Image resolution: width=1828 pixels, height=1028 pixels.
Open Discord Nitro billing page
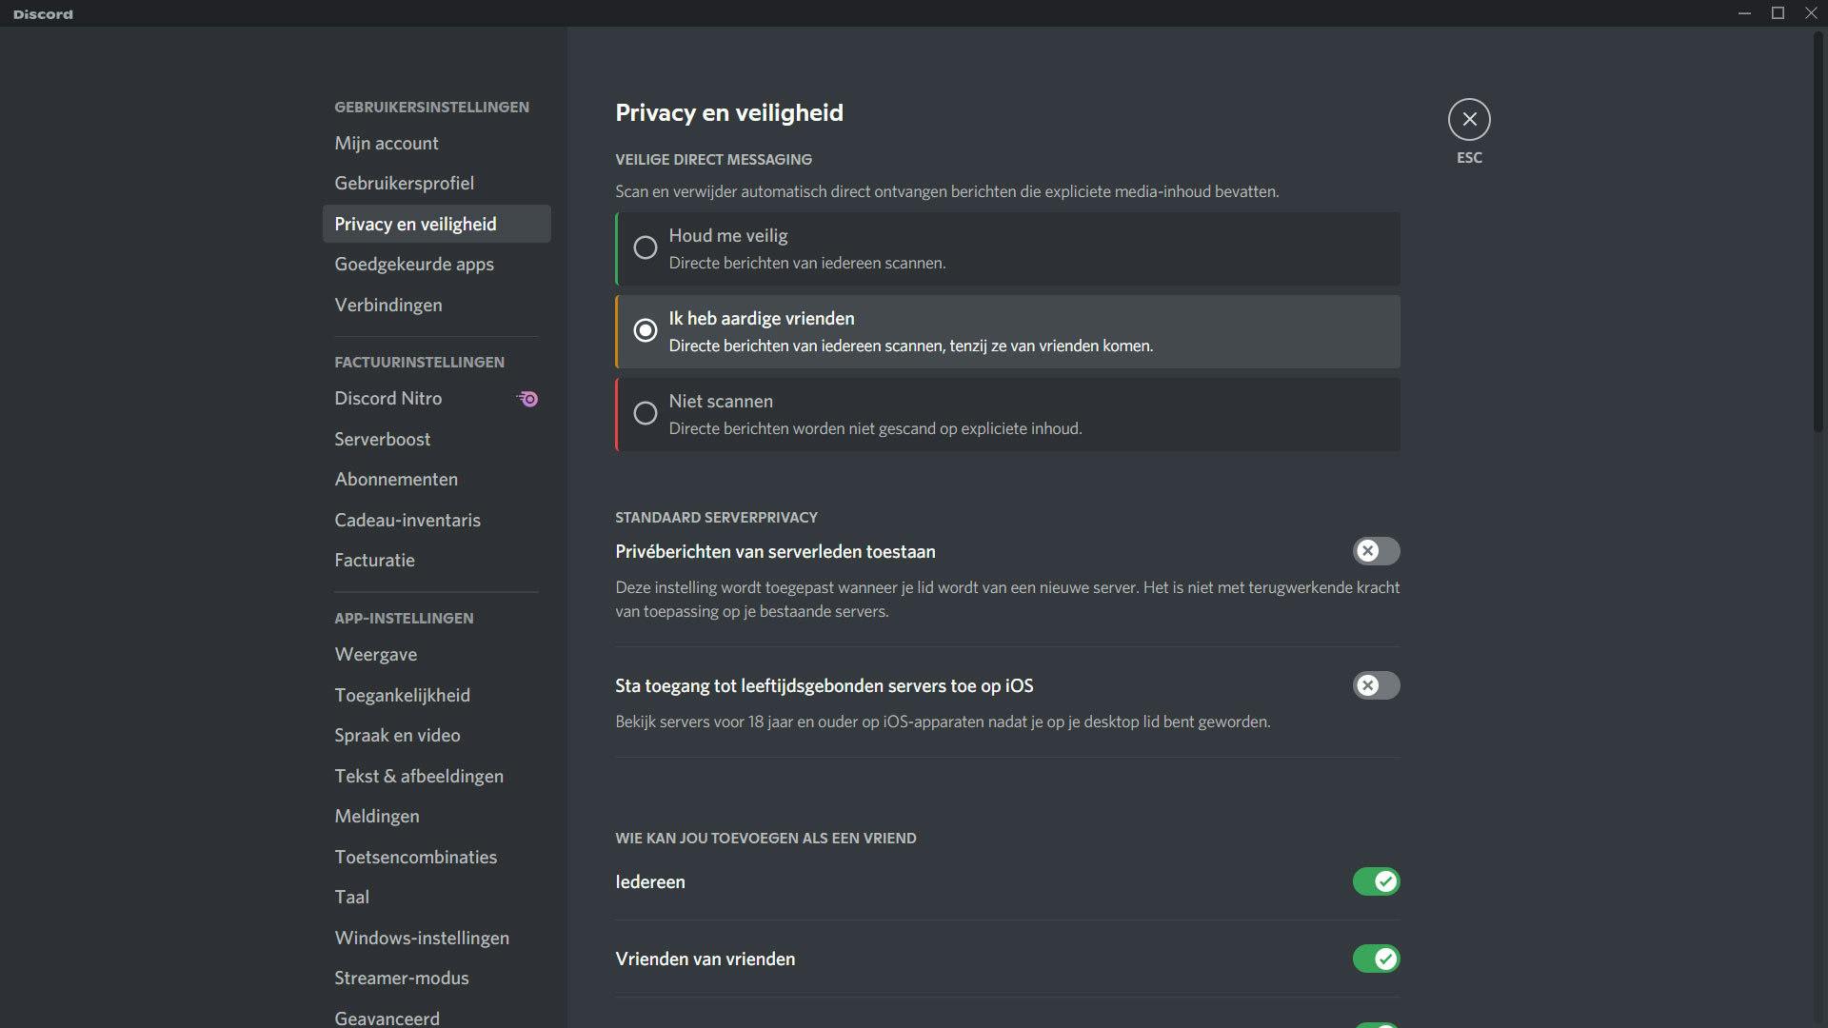(x=388, y=399)
